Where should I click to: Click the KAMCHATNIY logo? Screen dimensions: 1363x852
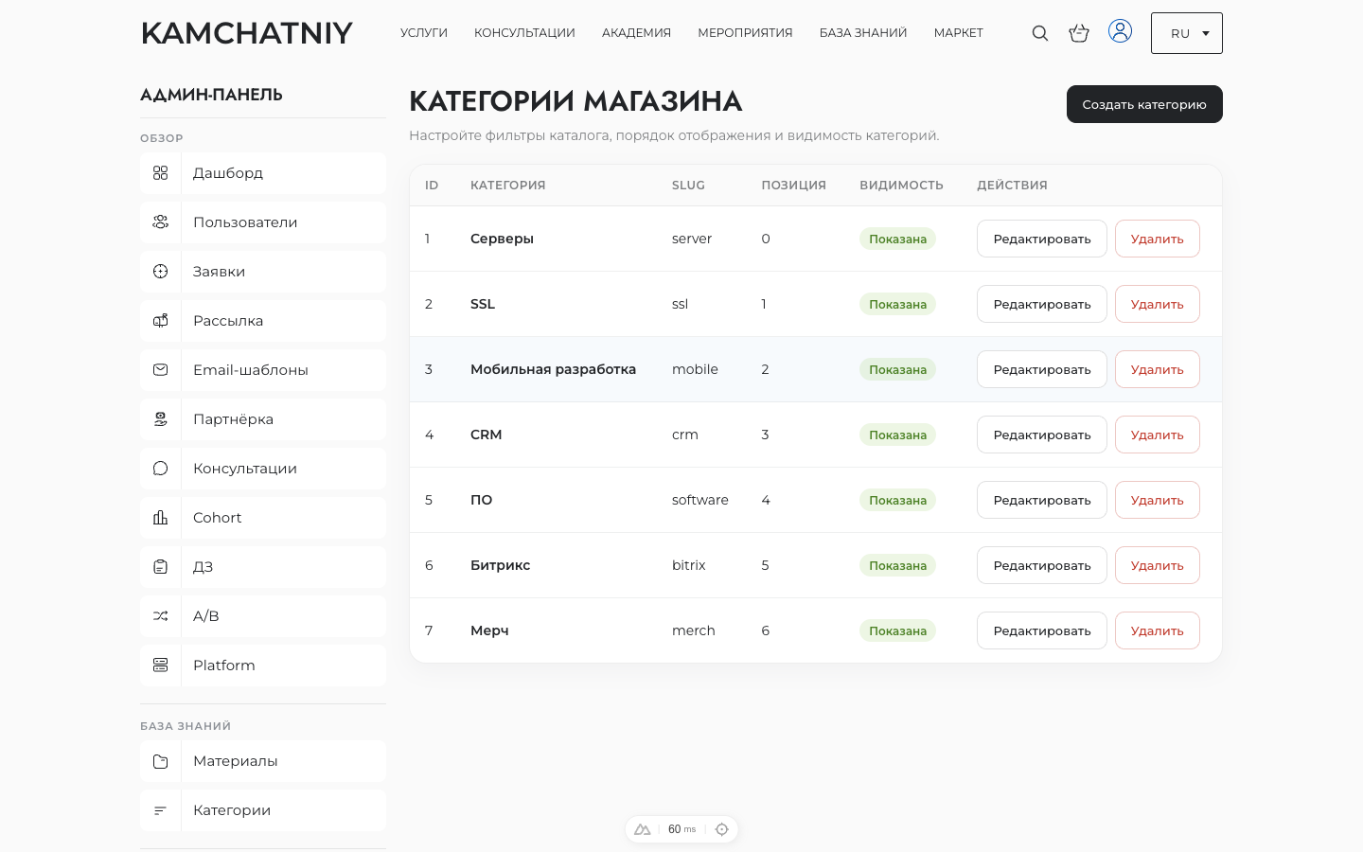pyautogui.click(x=247, y=33)
